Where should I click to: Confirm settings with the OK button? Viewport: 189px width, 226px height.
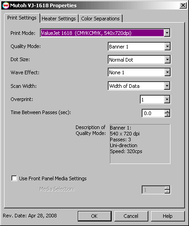pyautogui.click(x=94, y=216)
